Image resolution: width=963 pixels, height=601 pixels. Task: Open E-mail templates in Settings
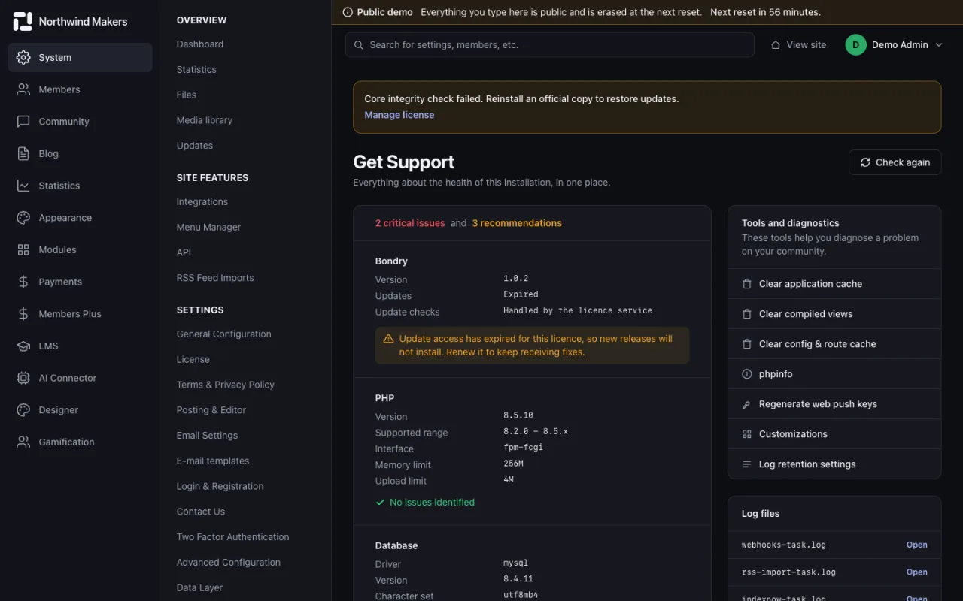(x=213, y=461)
